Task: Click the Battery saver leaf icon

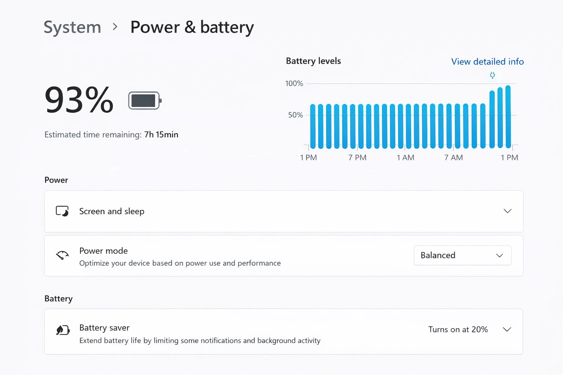Action: tap(62, 330)
